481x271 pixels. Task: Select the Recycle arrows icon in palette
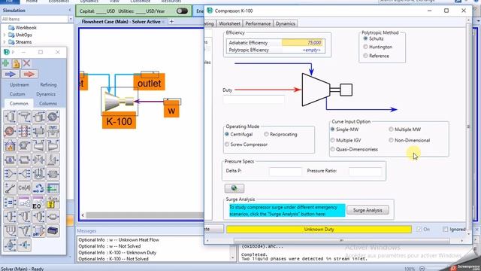click(x=38, y=188)
